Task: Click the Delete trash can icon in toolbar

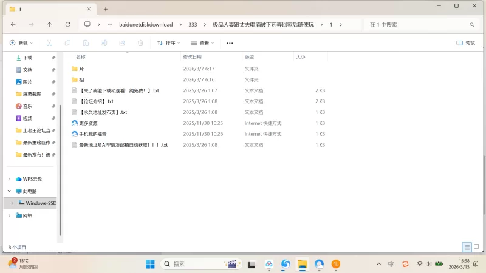Action: click(x=140, y=43)
